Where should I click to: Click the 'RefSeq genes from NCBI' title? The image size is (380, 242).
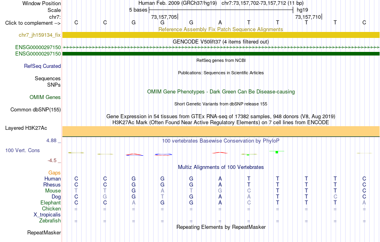pos(221,60)
